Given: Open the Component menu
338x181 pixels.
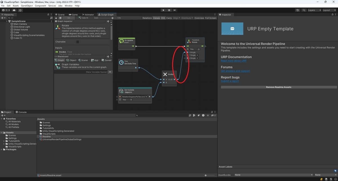Looking at the screenshot, I should (41, 6).
